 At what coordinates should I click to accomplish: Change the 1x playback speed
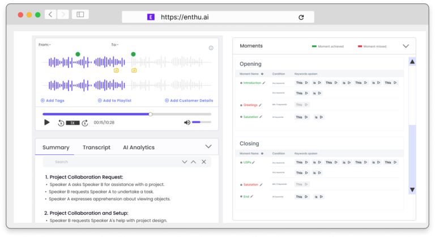(72, 123)
